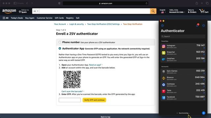Open the All hamburger menu
The width and height of the screenshot is (211, 118).
(x=6, y=18)
